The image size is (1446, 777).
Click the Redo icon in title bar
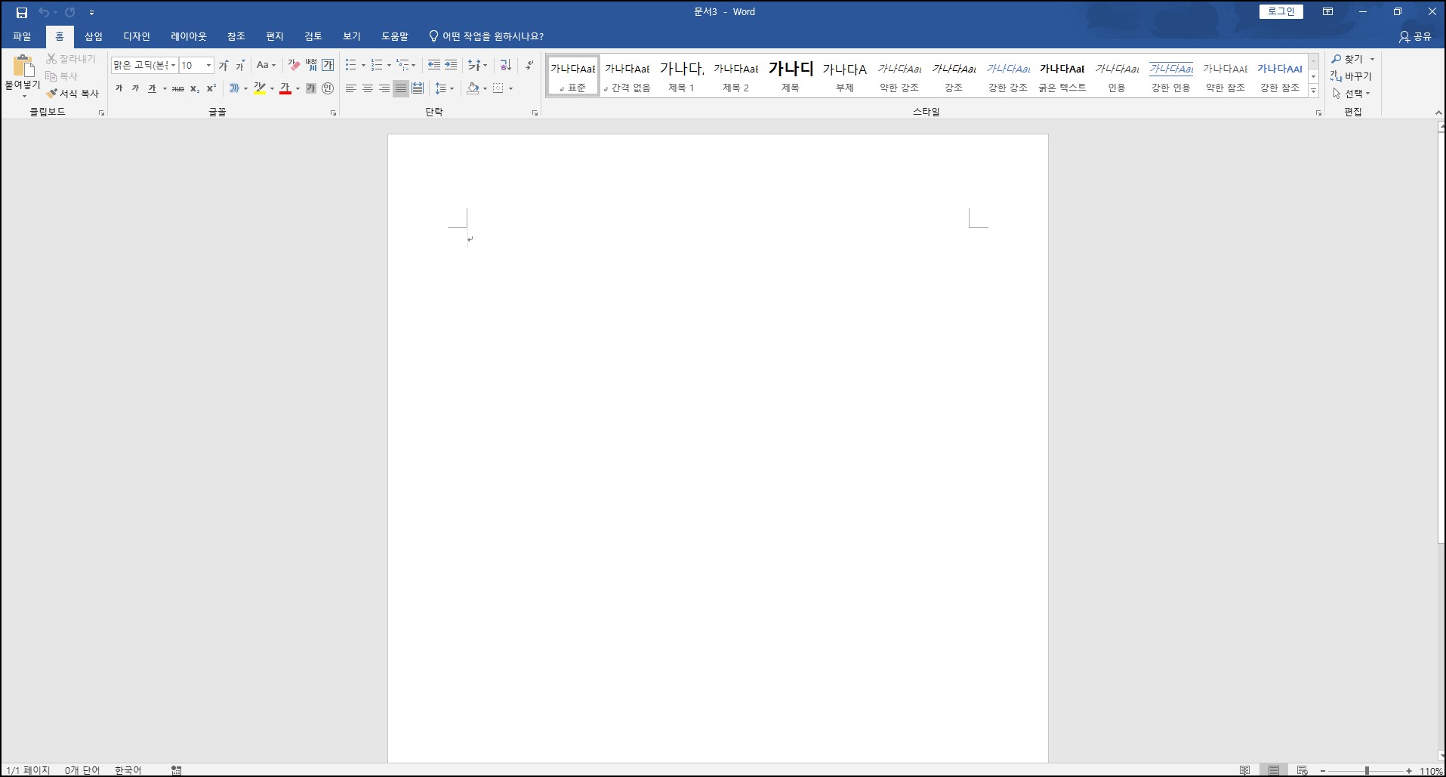(70, 12)
